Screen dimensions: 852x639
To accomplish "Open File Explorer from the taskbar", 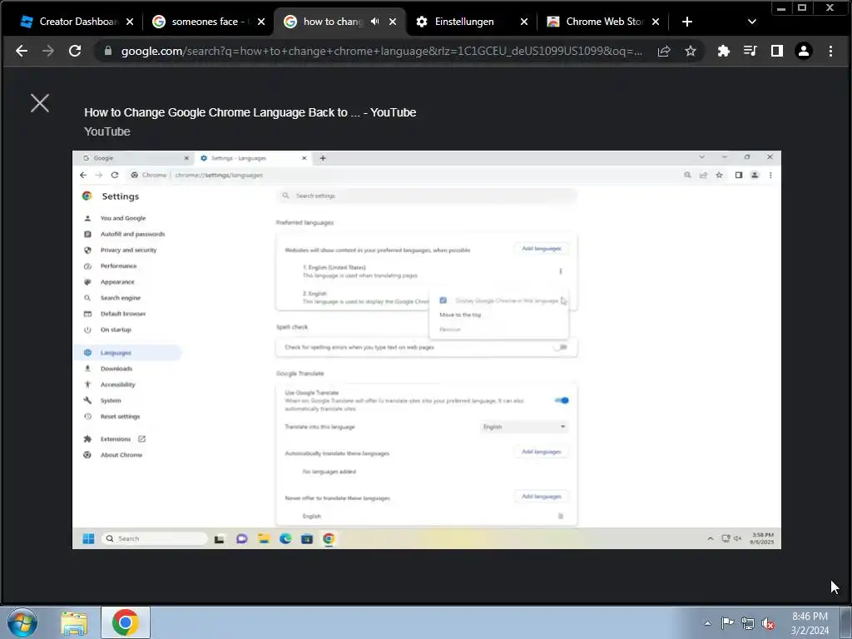I will [74, 623].
